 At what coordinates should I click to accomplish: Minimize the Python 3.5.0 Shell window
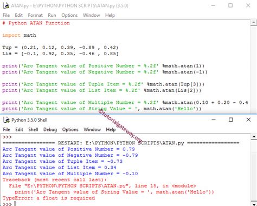(214, 119)
